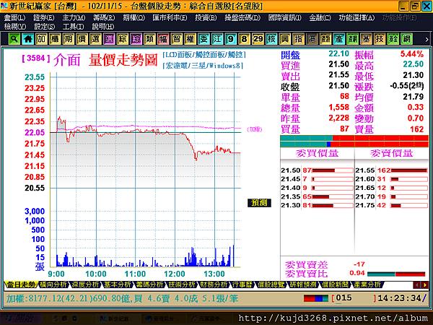Click the green magnifier search icon
The image size is (433, 325).
click(x=14, y=39)
